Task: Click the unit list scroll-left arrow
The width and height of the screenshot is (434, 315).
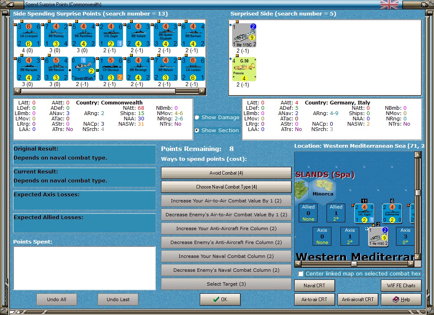Action: (x=17, y=91)
